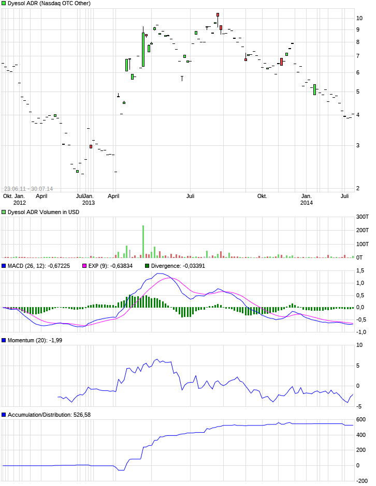376x486 pixels.
Task: Click the Accumulation axis value '600'
Action: pos(361,419)
